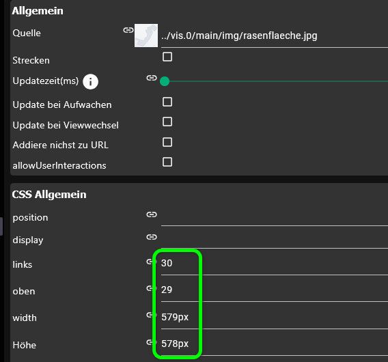Click the Quelle path input field
388x362 pixels.
coord(275,36)
